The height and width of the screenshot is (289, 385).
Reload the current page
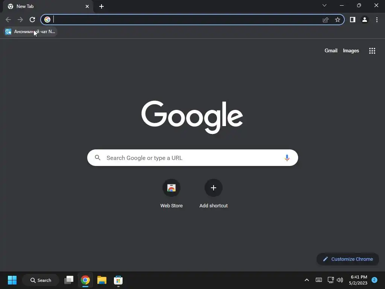[32, 20]
